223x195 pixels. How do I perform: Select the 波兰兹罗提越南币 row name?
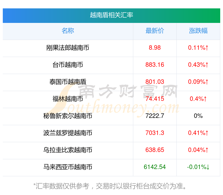click(68, 133)
